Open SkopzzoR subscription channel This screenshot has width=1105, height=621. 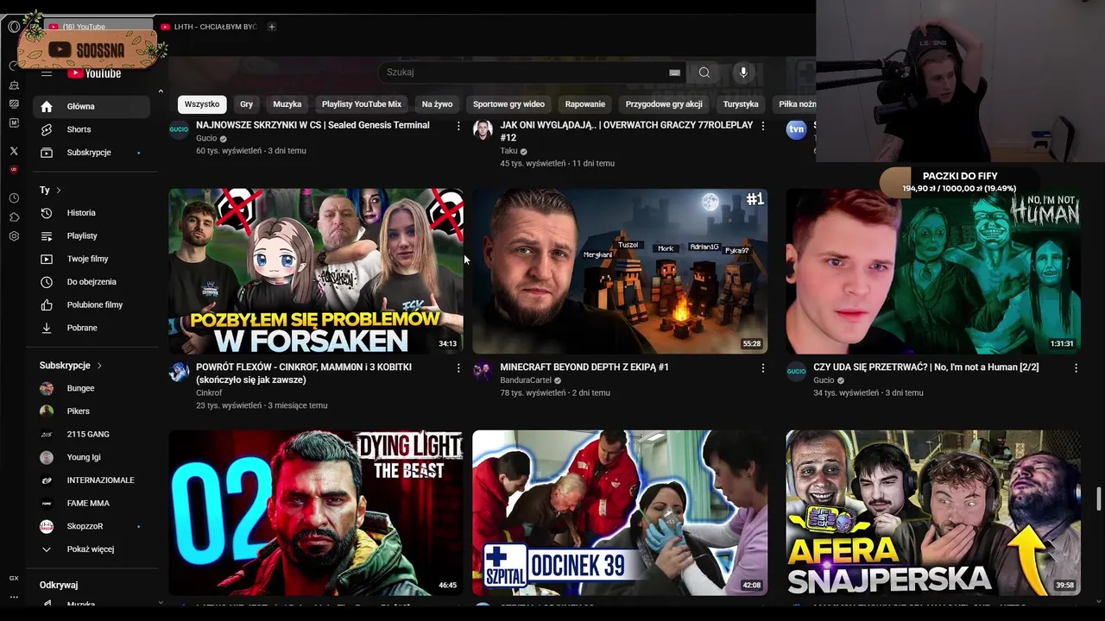point(92,526)
